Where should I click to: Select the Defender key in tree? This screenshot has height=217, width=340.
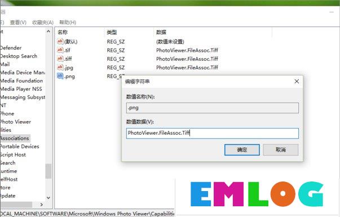click(x=11, y=48)
